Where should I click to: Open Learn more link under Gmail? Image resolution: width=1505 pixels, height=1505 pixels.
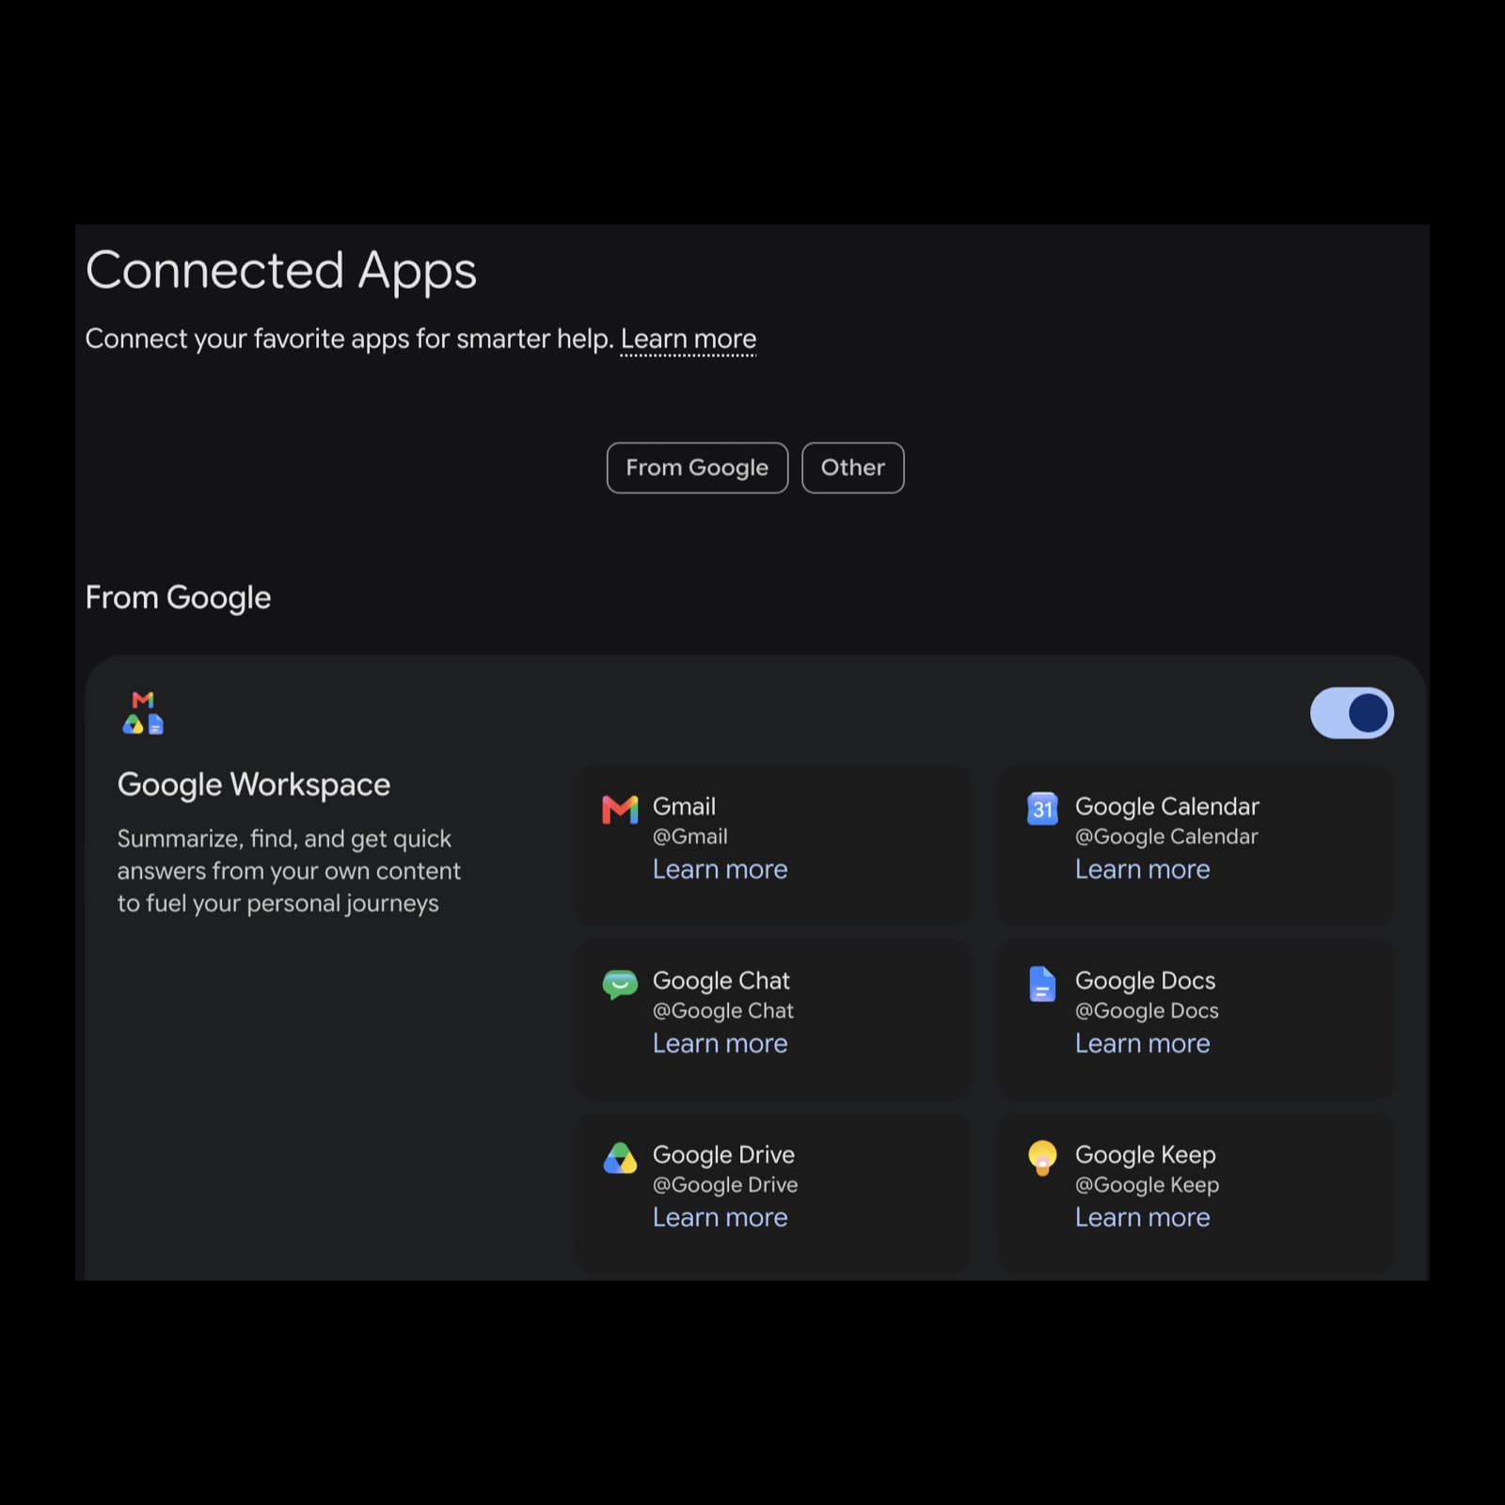click(x=721, y=869)
